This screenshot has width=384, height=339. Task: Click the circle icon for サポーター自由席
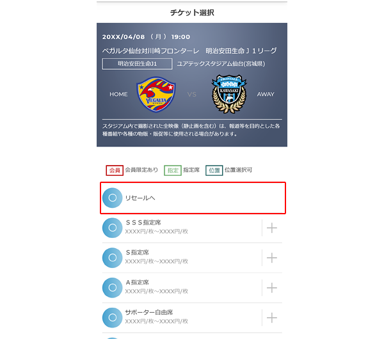pyautogui.click(x=112, y=318)
